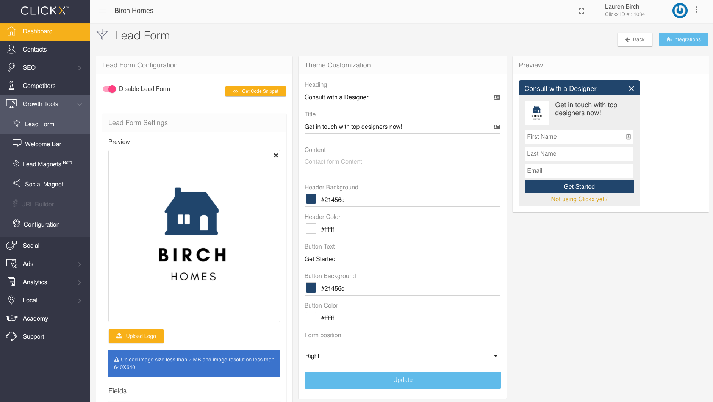Click the Contact form Content field
713x402 pixels.
coord(402,166)
